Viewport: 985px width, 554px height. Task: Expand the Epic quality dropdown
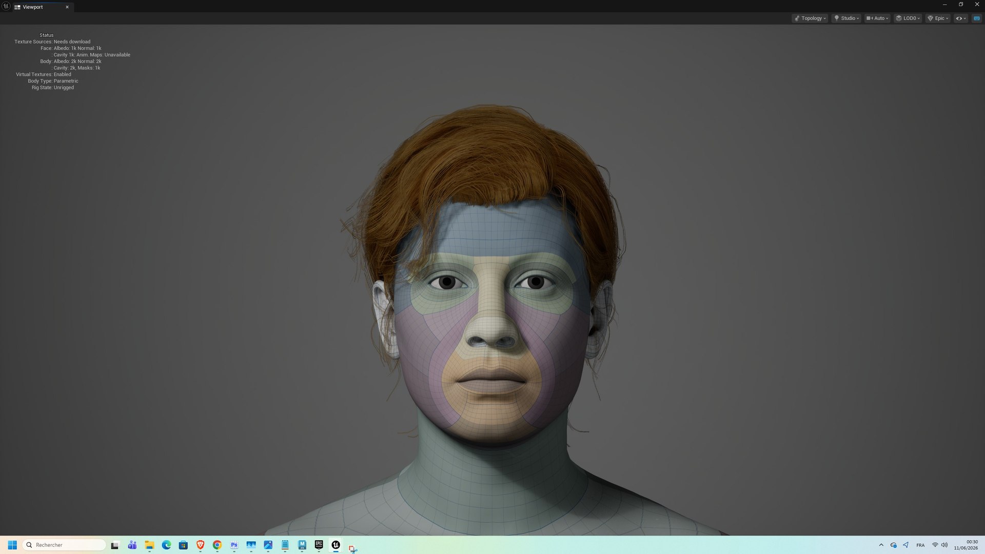(x=938, y=18)
